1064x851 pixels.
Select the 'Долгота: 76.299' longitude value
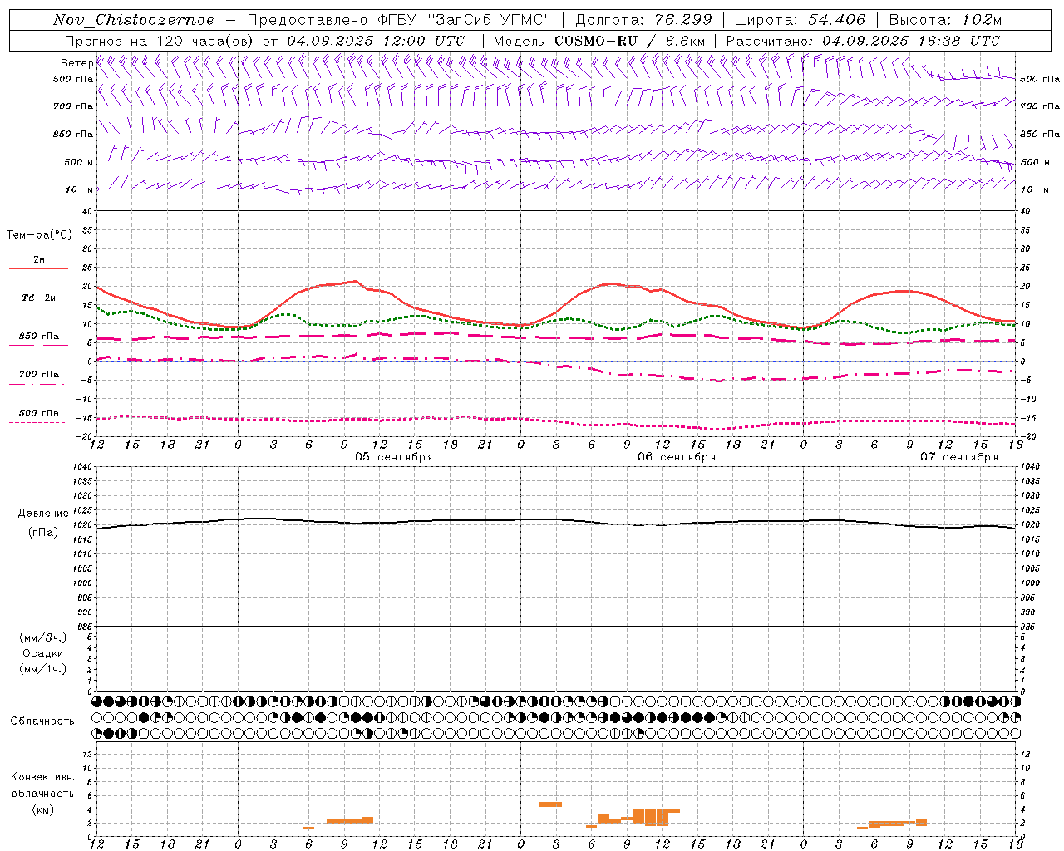[x=643, y=20]
